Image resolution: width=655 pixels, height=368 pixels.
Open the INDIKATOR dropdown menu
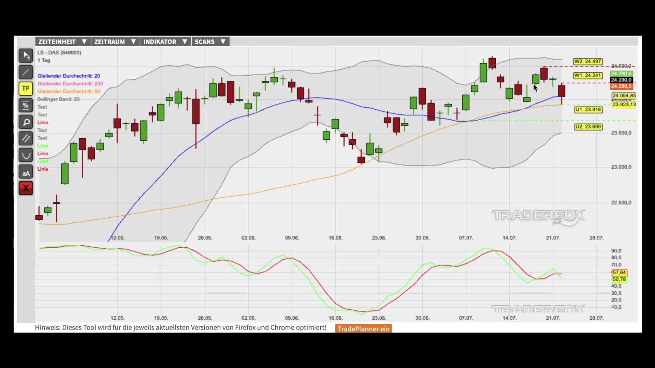(x=165, y=42)
